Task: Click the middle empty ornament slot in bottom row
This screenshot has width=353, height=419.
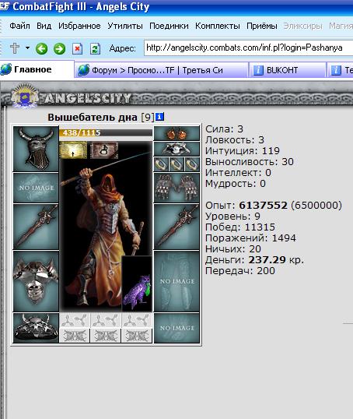Action: 106,336
